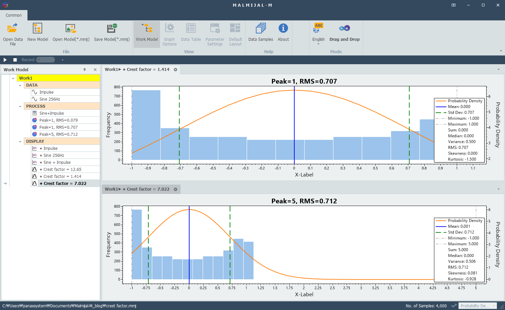Screen dimensions: 505x310
Task: Select the Impulse data item
Action: [x=65, y=92]
